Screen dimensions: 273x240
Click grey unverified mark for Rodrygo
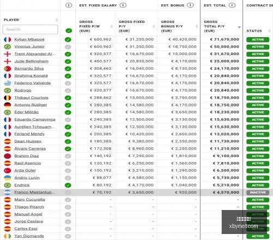68,91
